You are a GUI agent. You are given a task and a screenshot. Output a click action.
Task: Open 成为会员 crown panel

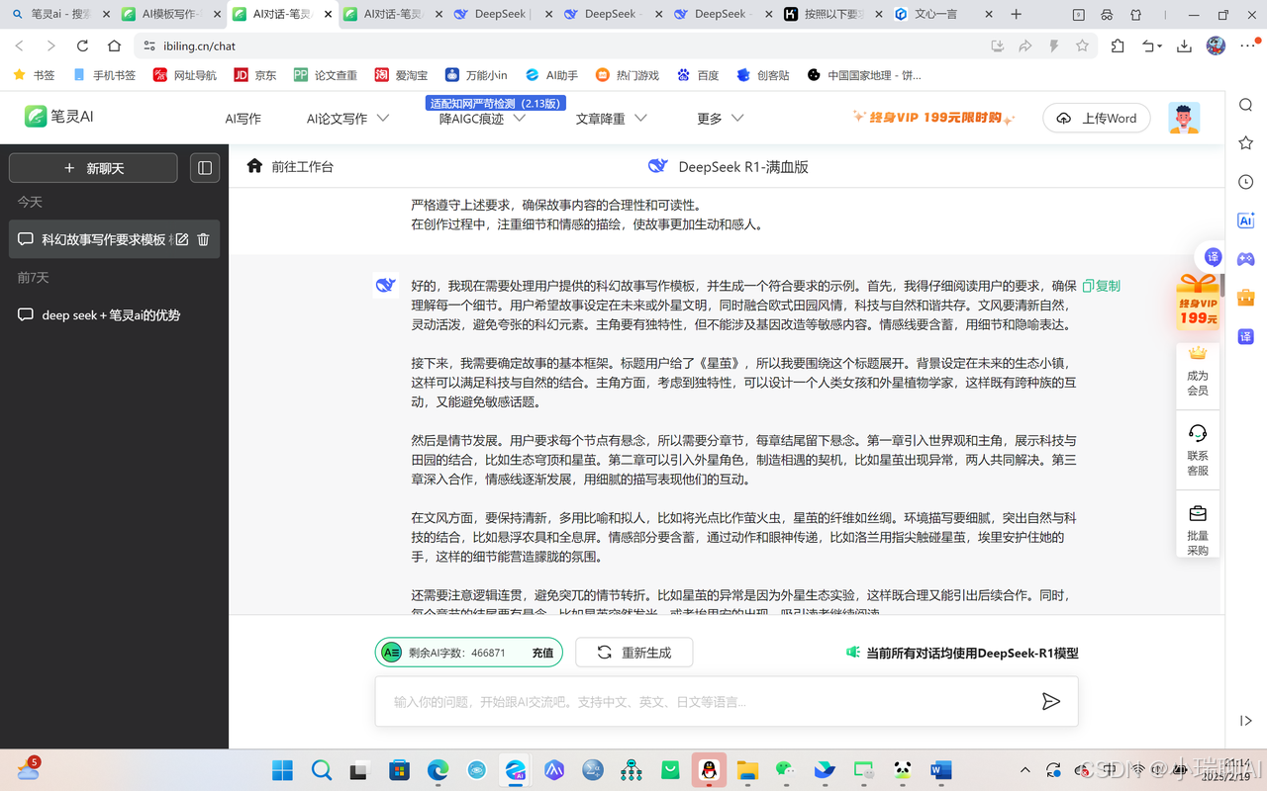1198,371
